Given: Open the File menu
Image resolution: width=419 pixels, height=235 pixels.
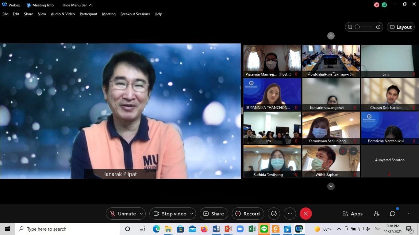Looking at the screenshot, I should click(5, 14).
